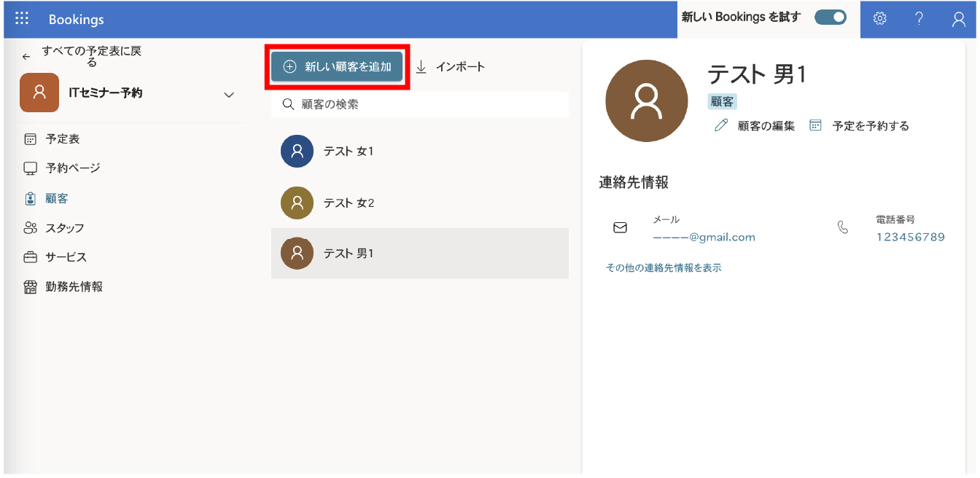Image resolution: width=980 pixels, height=478 pixels.
Task: Expand the ITセミナー予約 calendar dropdown
Action: (229, 95)
